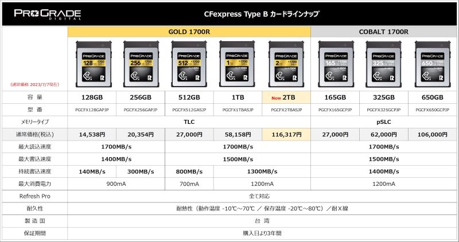Image resolution: width=459 pixels, height=242 pixels.
Task: Click the メモリータイプ row label
Action: (x=35, y=122)
